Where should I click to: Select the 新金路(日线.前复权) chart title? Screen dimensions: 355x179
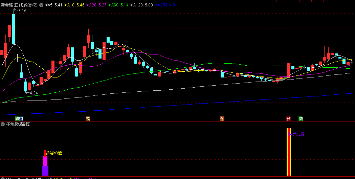(19, 5)
